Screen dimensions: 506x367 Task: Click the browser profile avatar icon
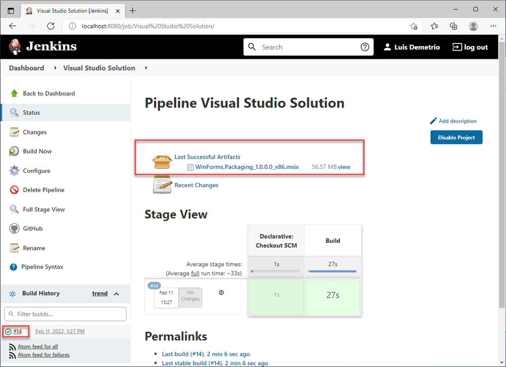pyautogui.click(x=474, y=26)
